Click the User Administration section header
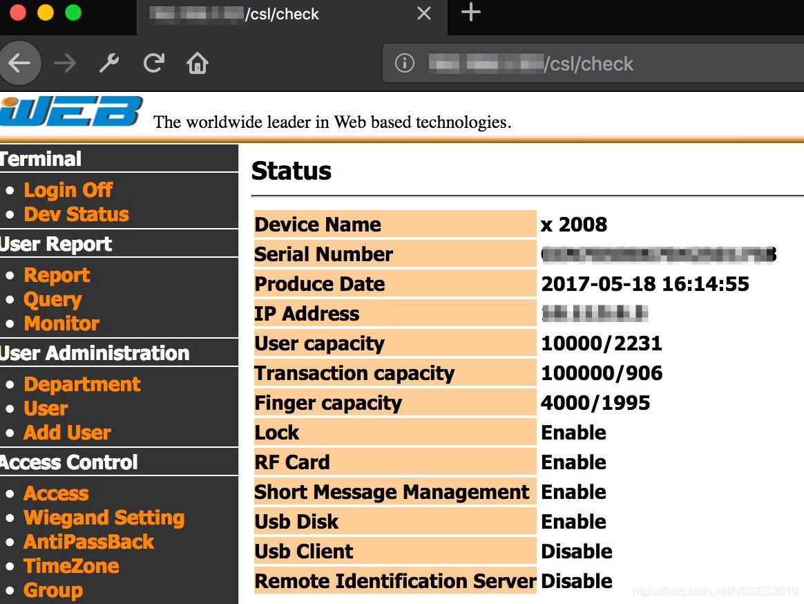Image resolution: width=804 pixels, height=604 pixels. coord(119,353)
